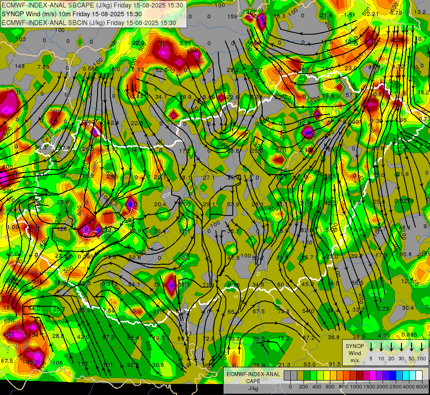Click the map value 134

coord(33,335)
